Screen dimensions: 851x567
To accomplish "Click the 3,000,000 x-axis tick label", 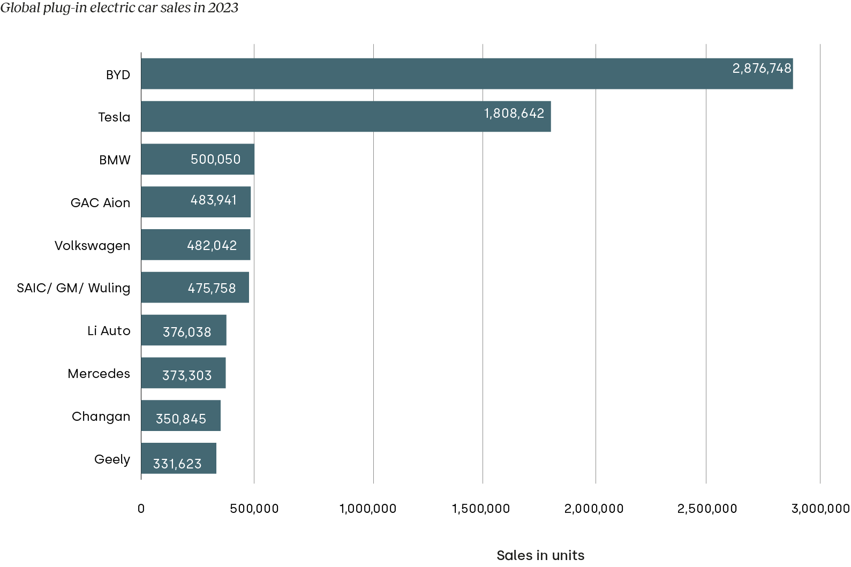I will point(820,509).
